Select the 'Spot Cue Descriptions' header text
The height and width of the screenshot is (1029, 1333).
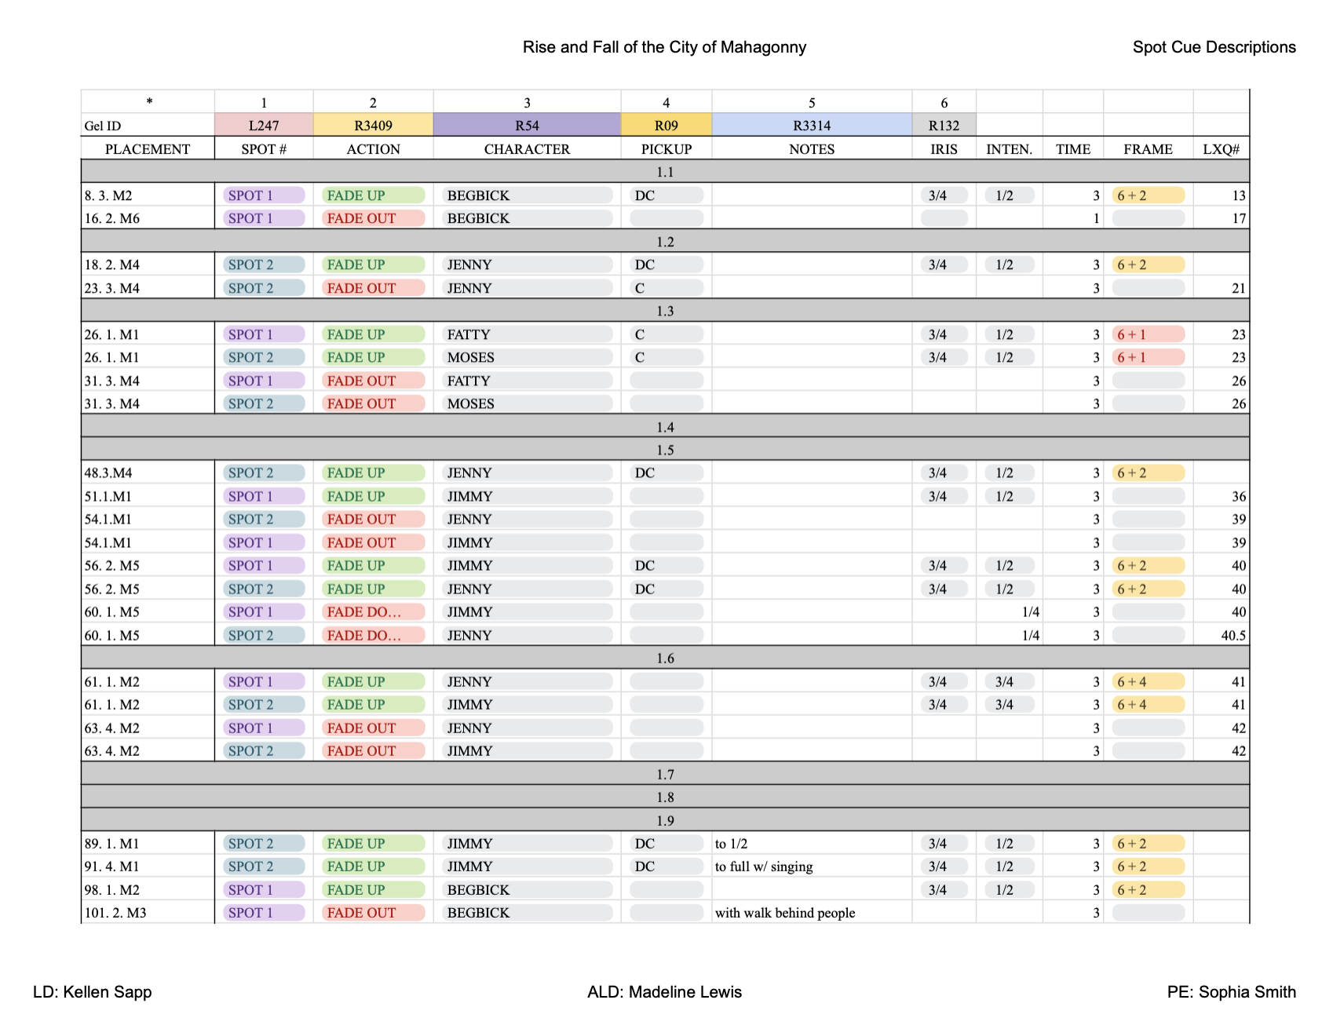(1214, 47)
